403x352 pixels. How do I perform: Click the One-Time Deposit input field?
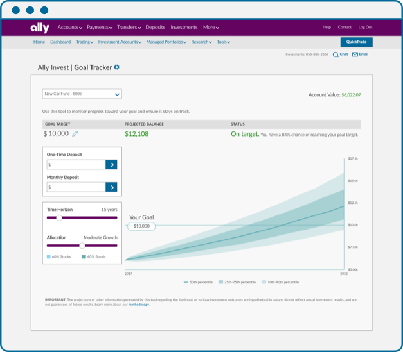point(76,165)
